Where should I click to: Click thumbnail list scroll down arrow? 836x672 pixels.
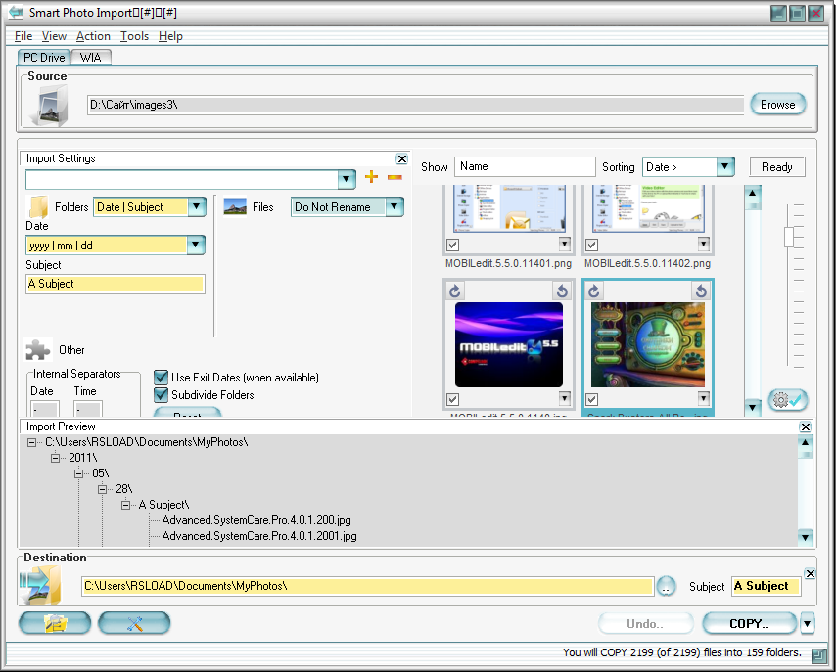pyautogui.click(x=752, y=408)
